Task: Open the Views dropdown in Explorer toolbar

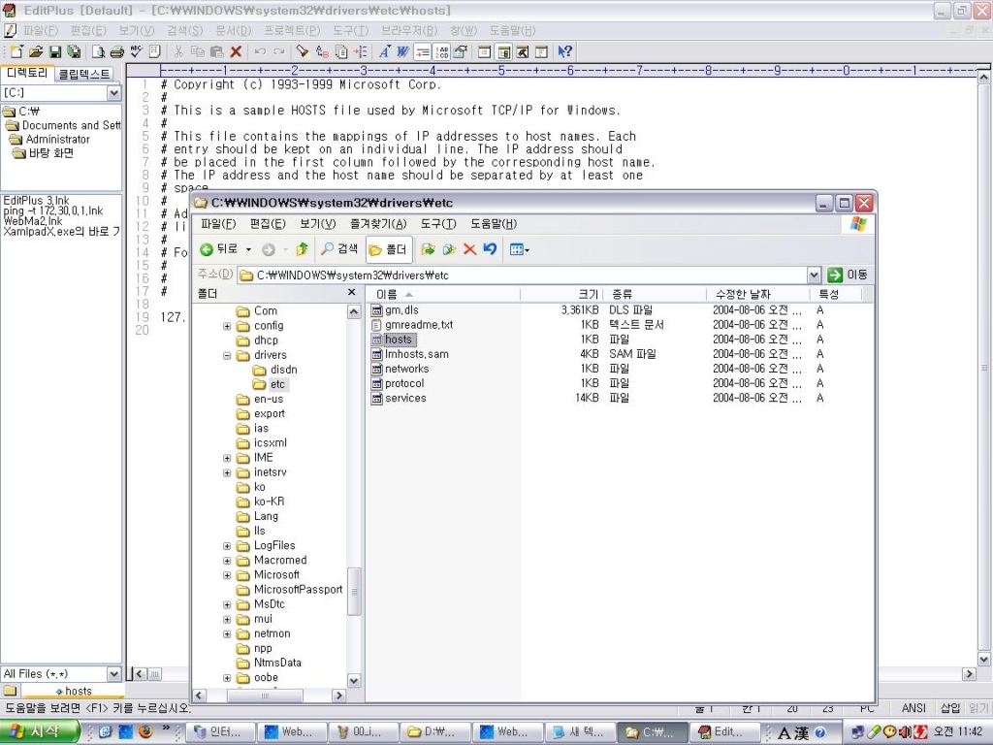Action: point(520,249)
